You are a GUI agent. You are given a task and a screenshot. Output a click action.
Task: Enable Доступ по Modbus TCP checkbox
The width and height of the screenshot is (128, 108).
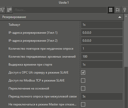[83, 80]
